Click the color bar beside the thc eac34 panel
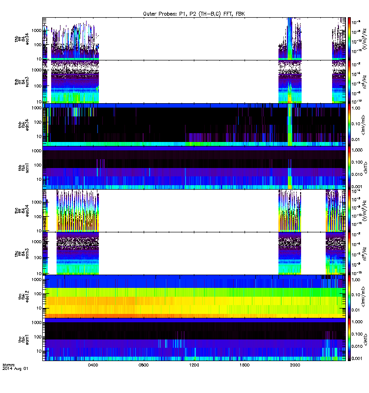Viewport: 369px width, 393px height. (349, 211)
